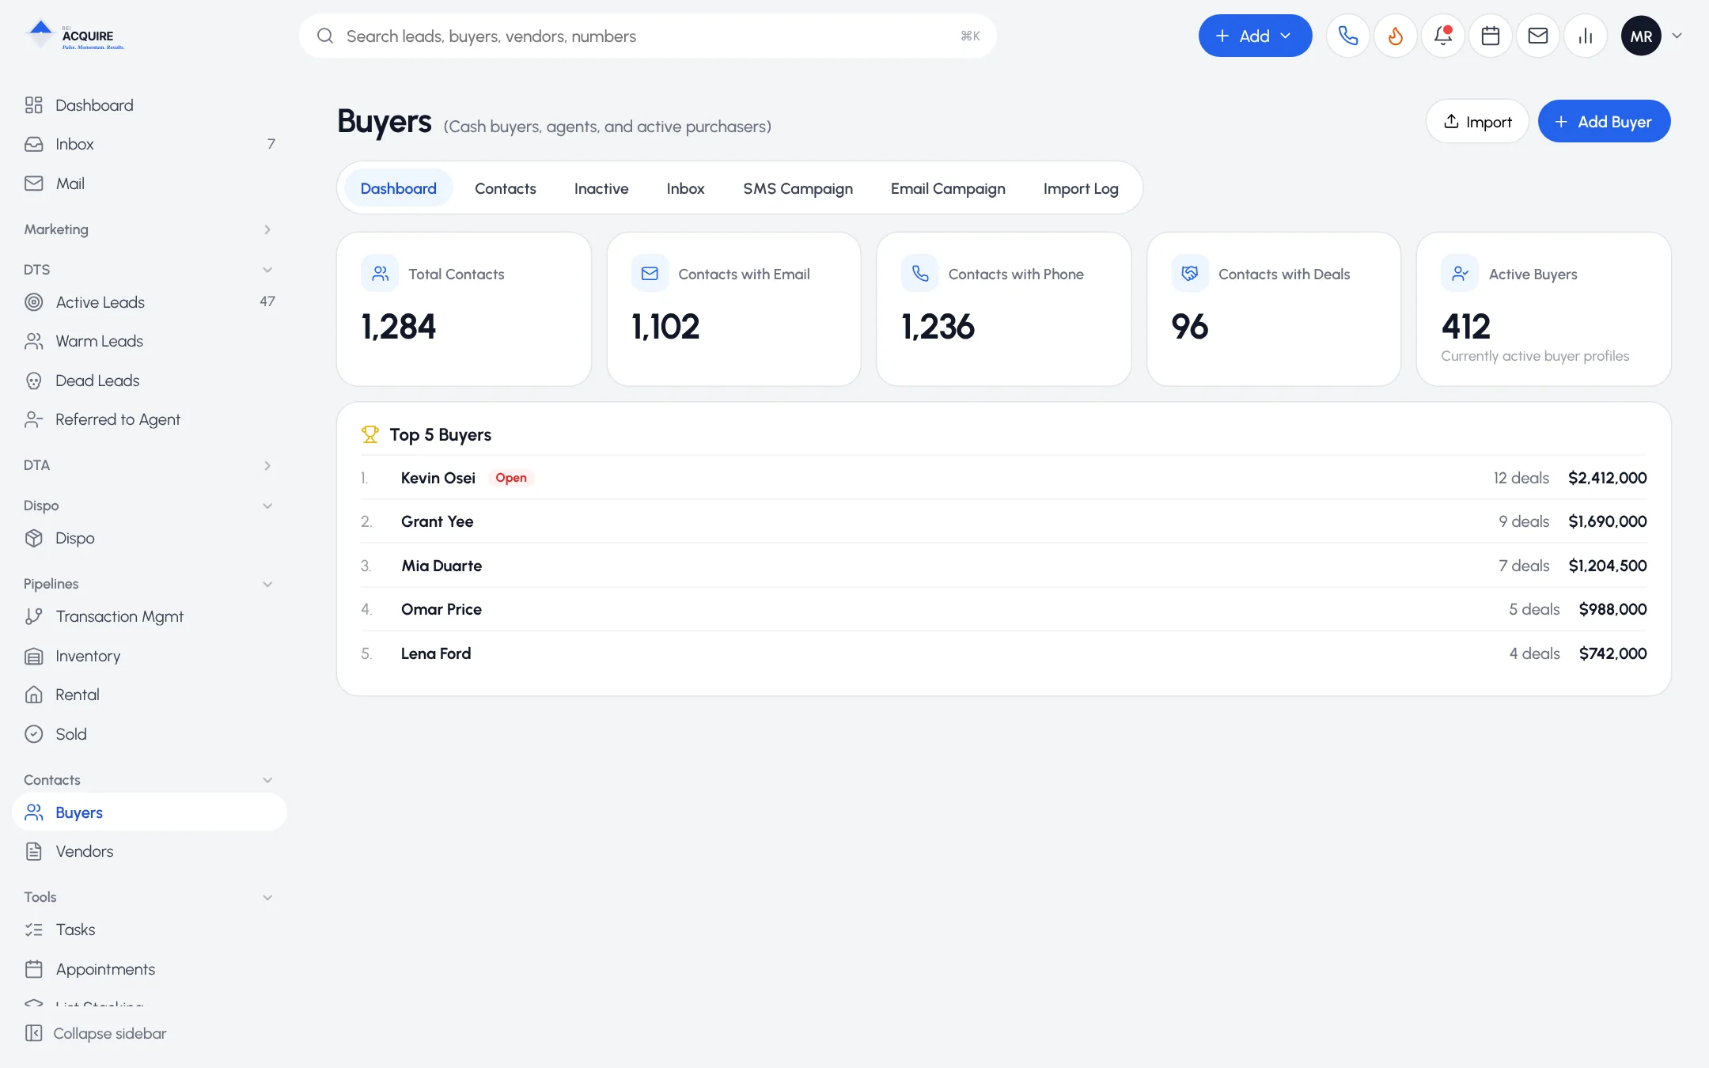Click the Add Buyer button
The height and width of the screenshot is (1068, 1709).
1604,121
